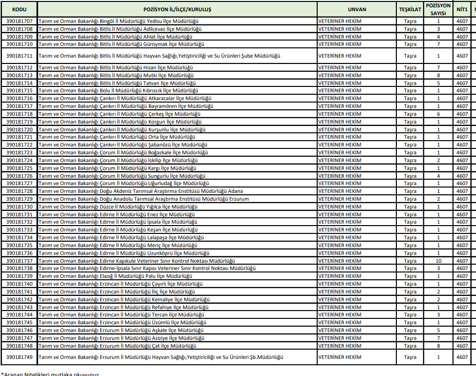Image resolution: width=476 pixels, height=376 pixels.
Task: Click the Aranan Nitelikleri mutlaka okuyunuz footnote
Action: pos(50,374)
